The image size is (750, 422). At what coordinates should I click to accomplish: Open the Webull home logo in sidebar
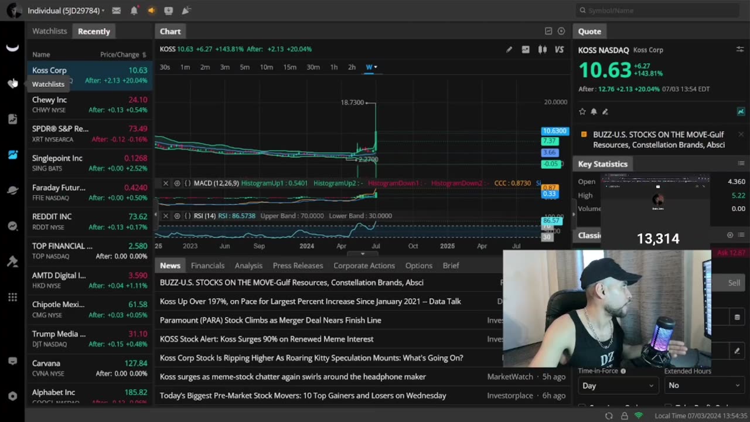(x=12, y=47)
